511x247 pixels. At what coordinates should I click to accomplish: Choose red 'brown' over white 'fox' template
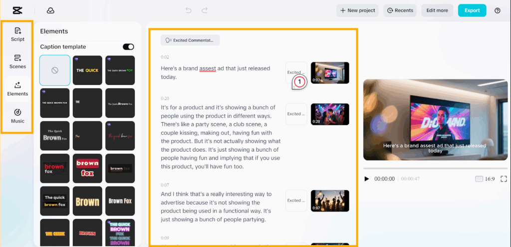55,168
